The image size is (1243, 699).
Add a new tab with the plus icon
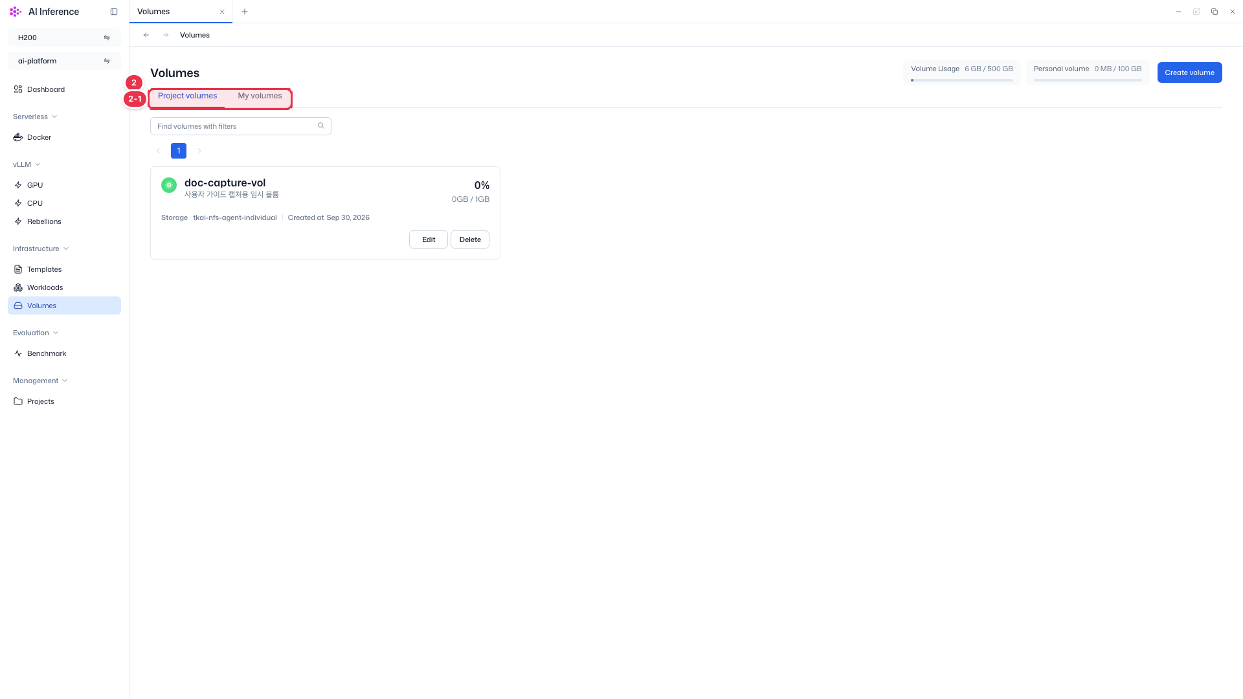(245, 12)
